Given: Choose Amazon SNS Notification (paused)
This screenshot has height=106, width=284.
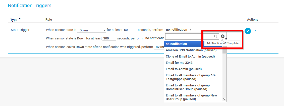Looking at the screenshot, I should click(x=191, y=50).
